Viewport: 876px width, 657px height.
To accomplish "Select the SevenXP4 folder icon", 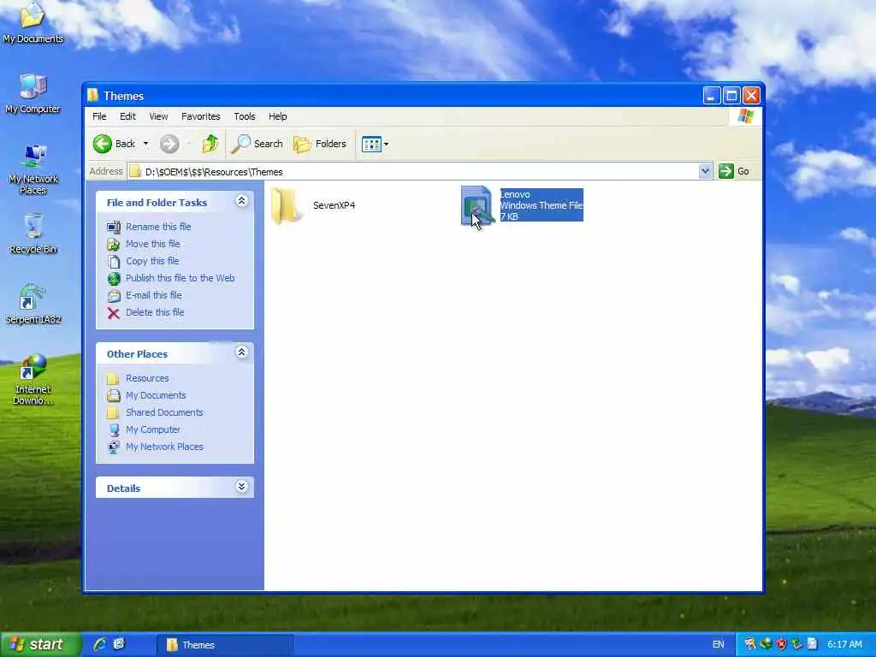I will 286,205.
